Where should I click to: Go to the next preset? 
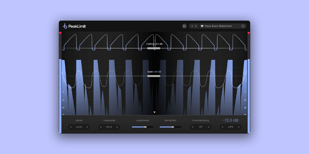tap(196, 26)
